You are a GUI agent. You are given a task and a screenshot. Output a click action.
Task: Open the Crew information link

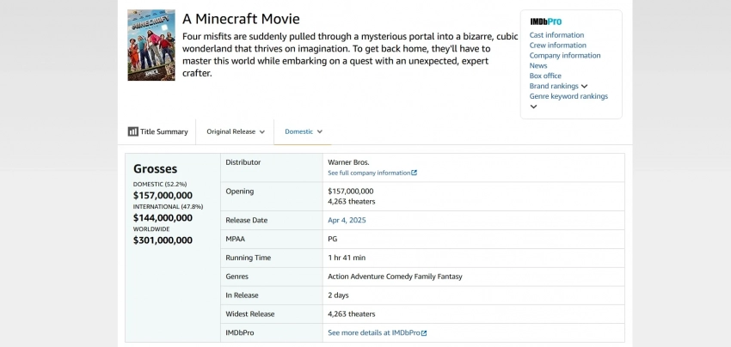pyautogui.click(x=557, y=46)
